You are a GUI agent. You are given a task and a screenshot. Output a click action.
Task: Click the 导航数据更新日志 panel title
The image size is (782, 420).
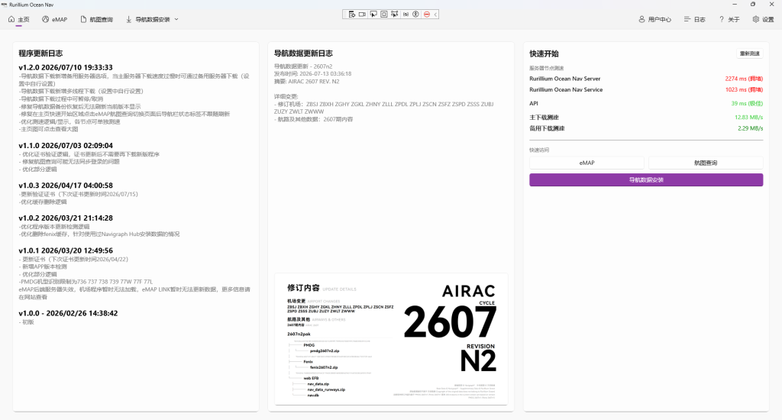click(x=303, y=53)
